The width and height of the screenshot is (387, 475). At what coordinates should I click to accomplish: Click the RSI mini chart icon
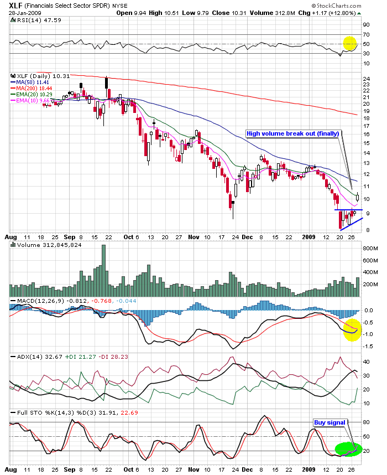coord(13,20)
